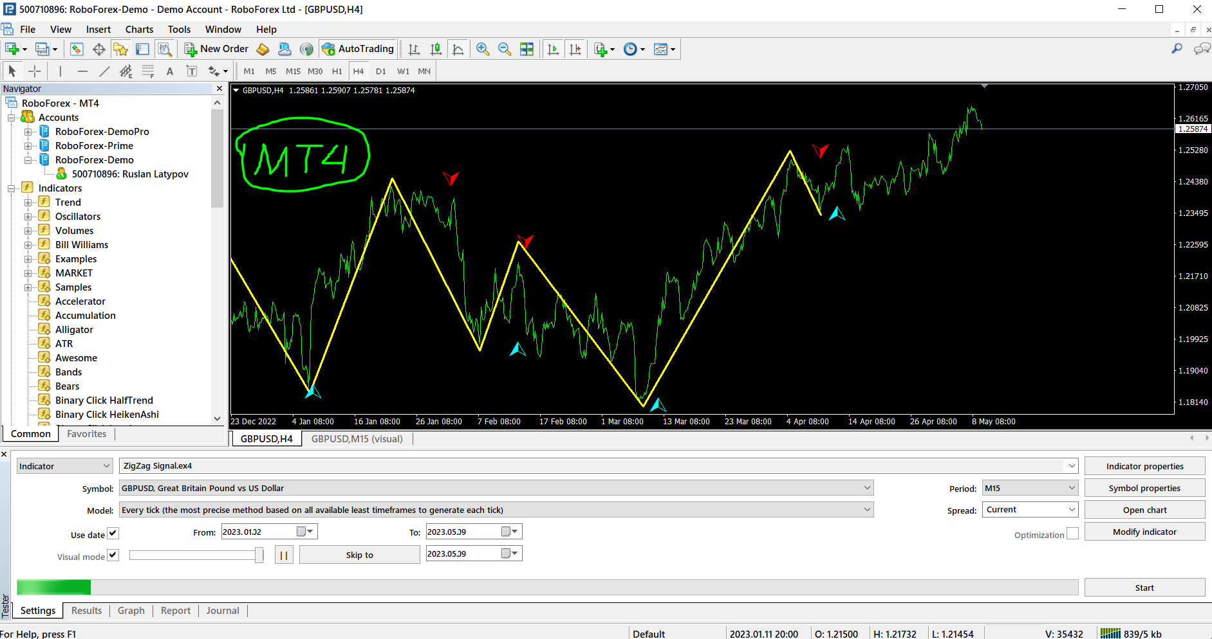
Task: Toggle AutoTrading on the toolbar
Action: click(x=358, y=49)
